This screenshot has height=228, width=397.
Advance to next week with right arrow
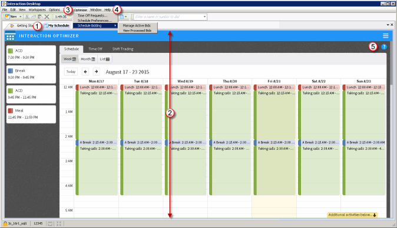[96, 72]
